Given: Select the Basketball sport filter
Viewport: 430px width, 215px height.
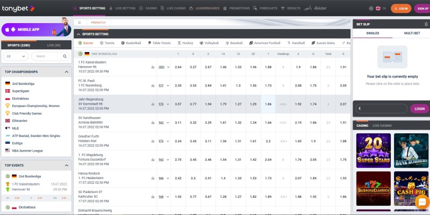Looking at the screenshot, I should pyautogui.click(x=131, y=43).
